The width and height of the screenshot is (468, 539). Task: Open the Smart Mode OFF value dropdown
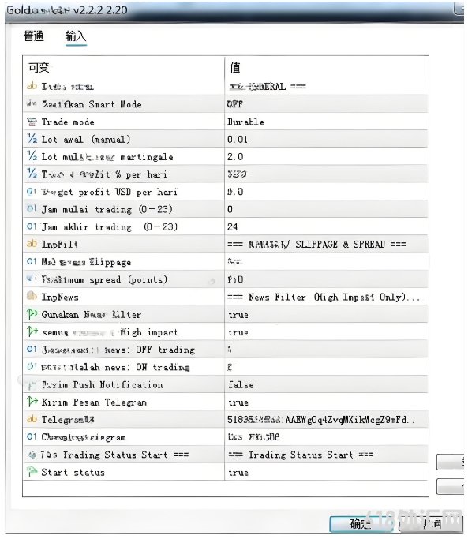(326, 104)
